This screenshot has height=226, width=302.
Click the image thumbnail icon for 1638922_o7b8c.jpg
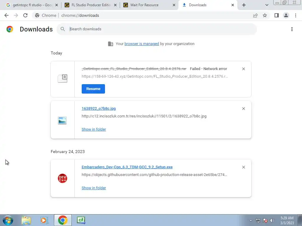click(x=62, y=120)
